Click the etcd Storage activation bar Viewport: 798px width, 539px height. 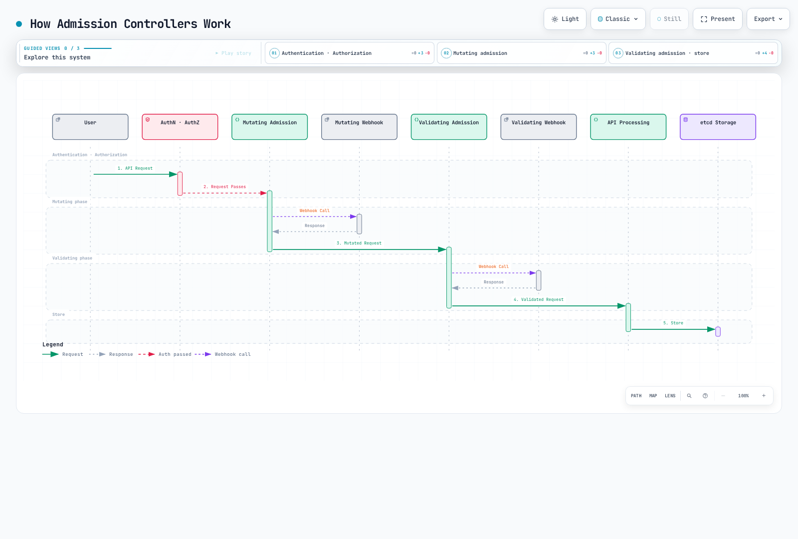click(x=718, y=331)
